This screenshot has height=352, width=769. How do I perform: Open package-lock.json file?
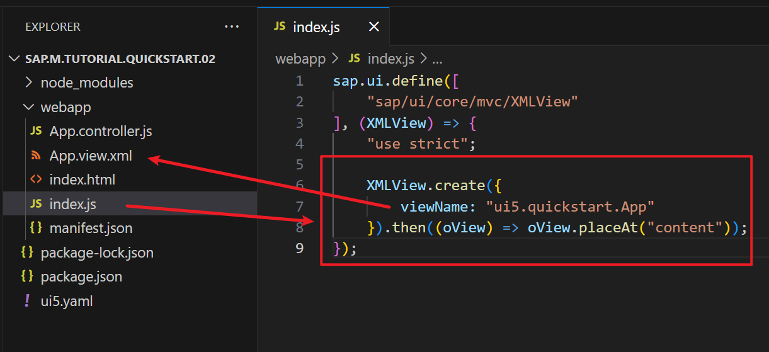pyautogui.click(x=97, y=253)
